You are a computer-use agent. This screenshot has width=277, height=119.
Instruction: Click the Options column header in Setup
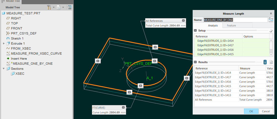(256, 36)
